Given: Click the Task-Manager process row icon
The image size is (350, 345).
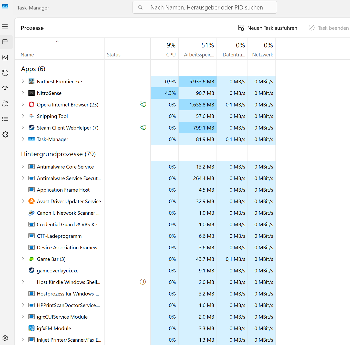Looking at the screenshot, I should 32,139.
